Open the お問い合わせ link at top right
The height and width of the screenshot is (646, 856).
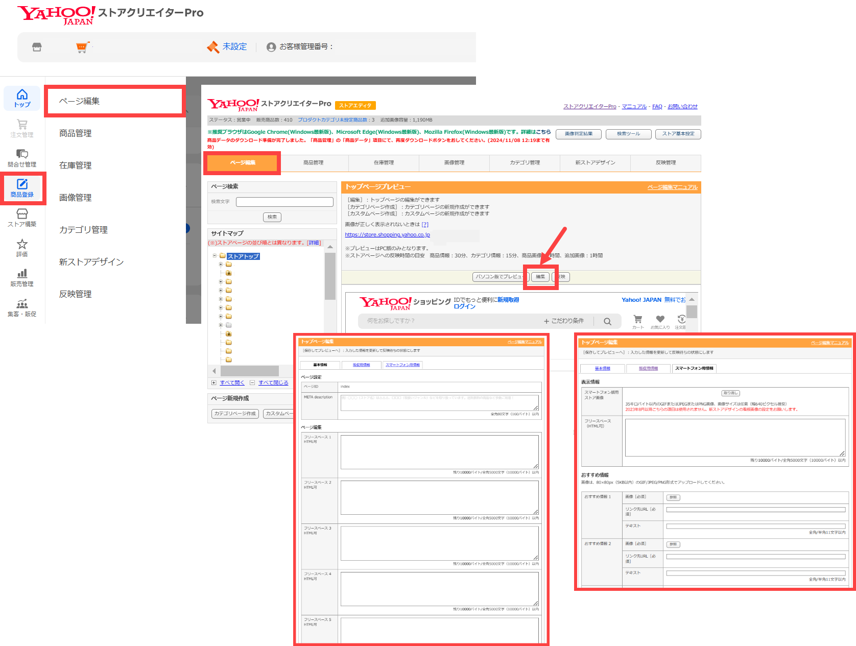tap(682, 106)
